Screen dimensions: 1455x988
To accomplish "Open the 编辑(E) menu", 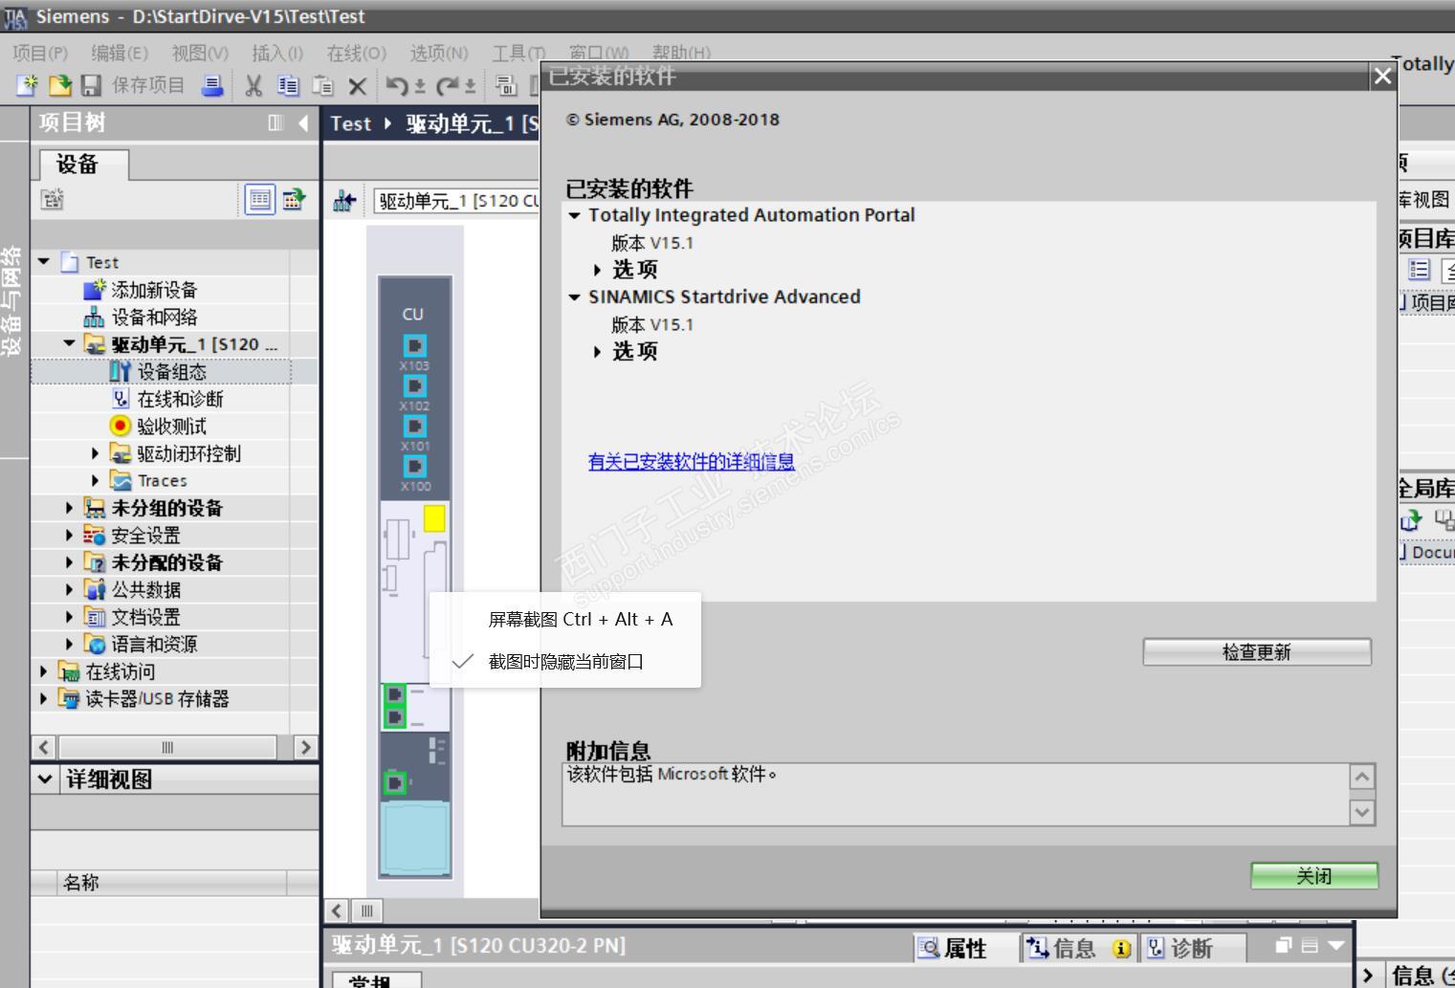I will pyautogui.click(x=120, y=53).
